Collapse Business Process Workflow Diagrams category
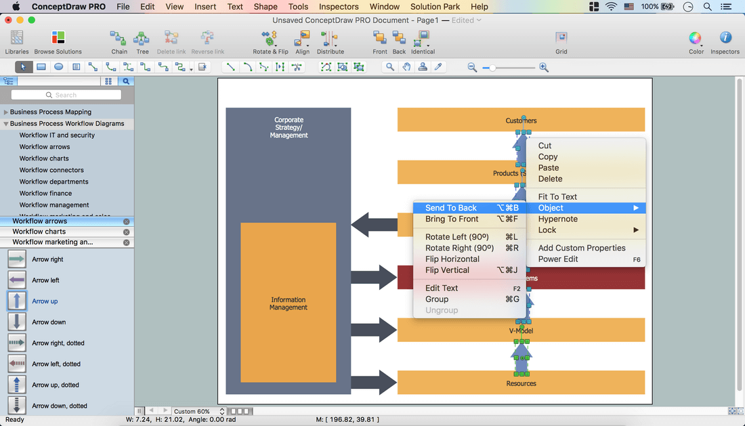The width and height of the screenshot is (745, 426). point(6,124)
